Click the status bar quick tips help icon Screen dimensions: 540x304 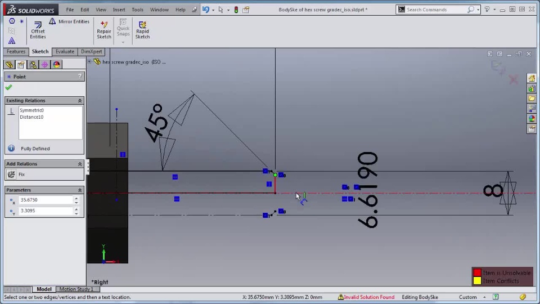(495, 297)
